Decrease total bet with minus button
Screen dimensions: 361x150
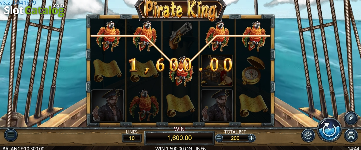[219, 138]
